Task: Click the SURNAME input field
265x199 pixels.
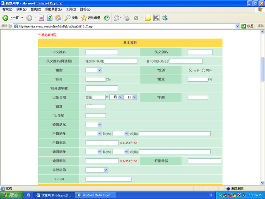Action: point(120,61)
